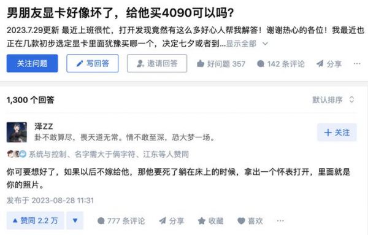This screenshot has height=235, width=368.
Task: Click the 写回答 button
Action: (93, 63)
